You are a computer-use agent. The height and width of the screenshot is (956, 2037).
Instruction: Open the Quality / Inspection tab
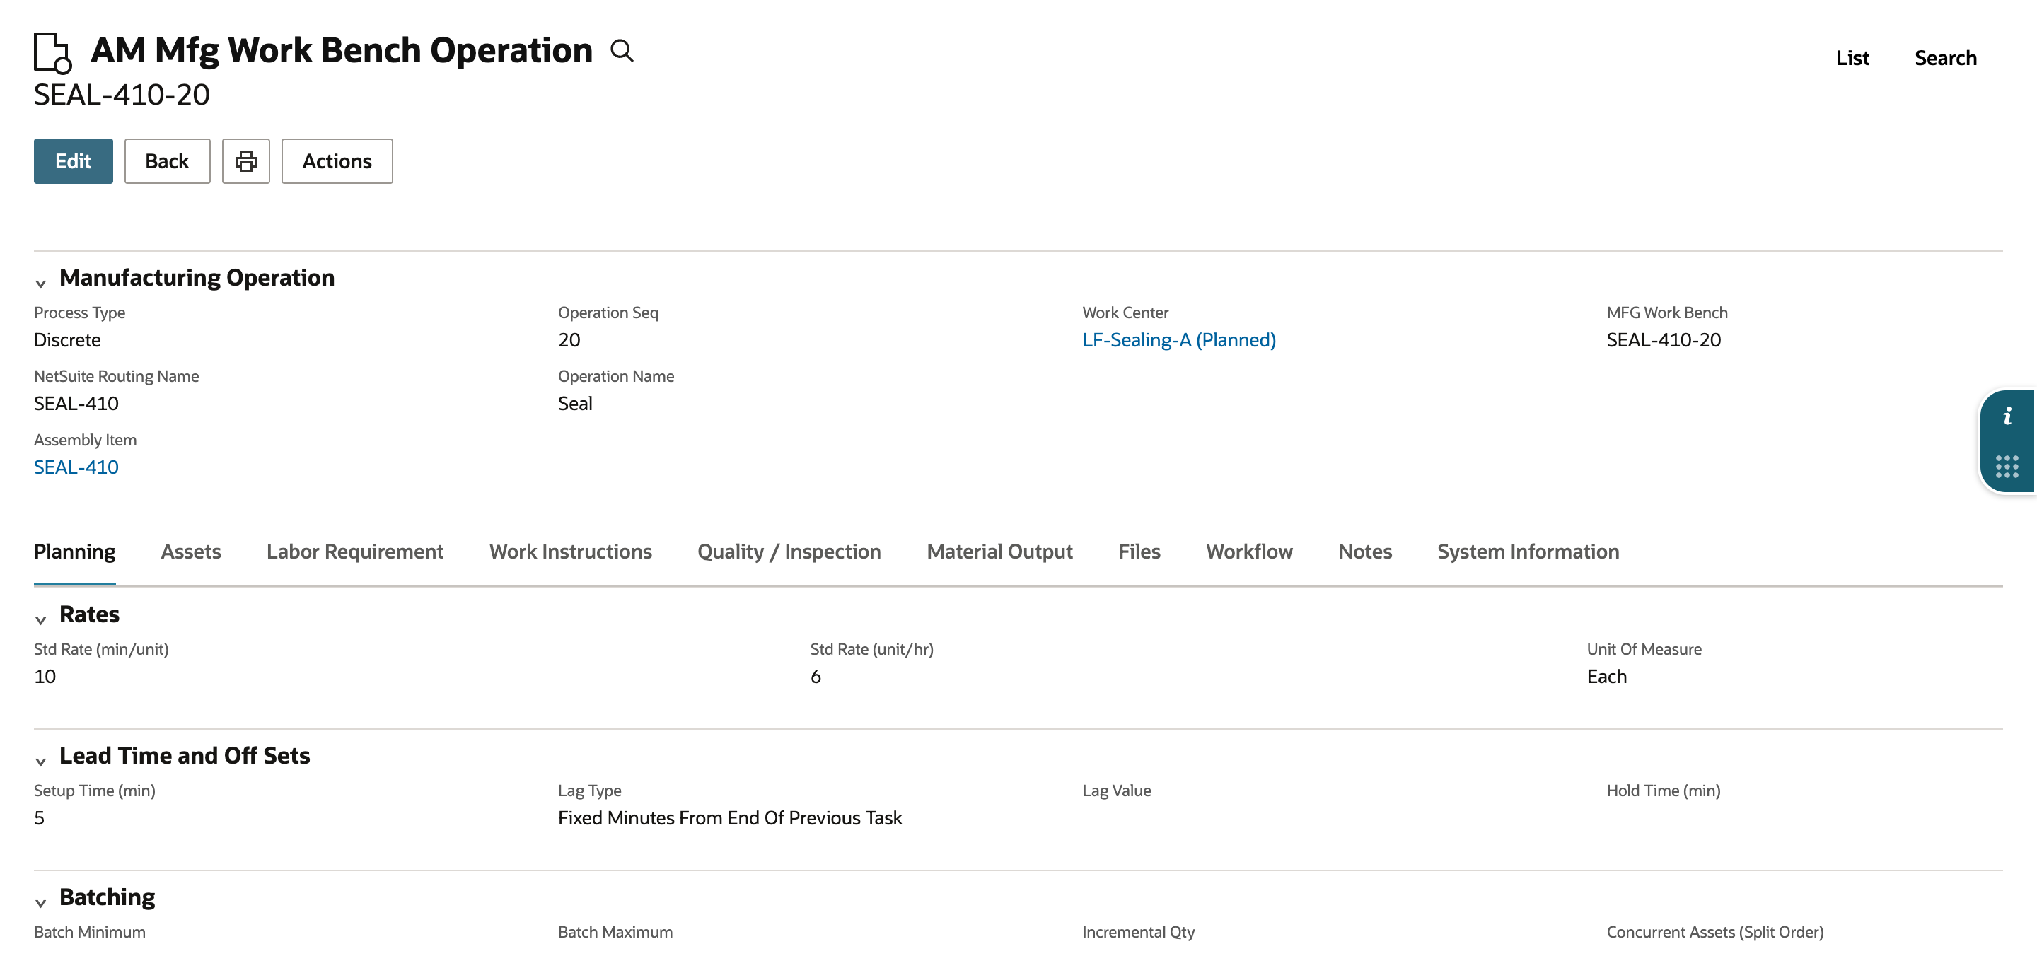(x=789, y=552)
